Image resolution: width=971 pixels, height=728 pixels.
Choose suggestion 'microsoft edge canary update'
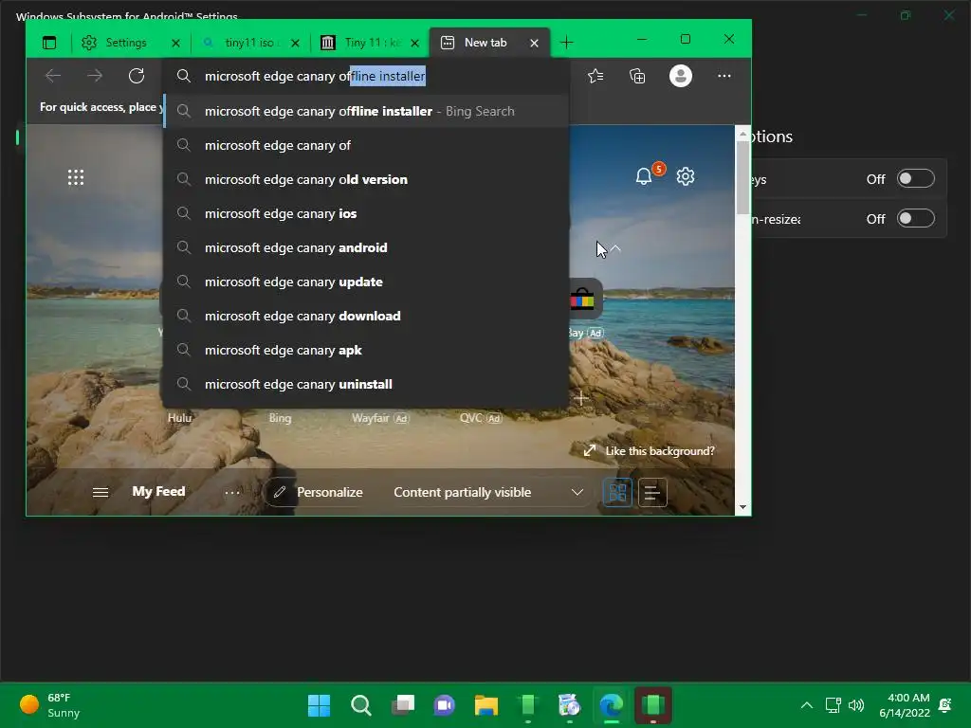[367, 282]
